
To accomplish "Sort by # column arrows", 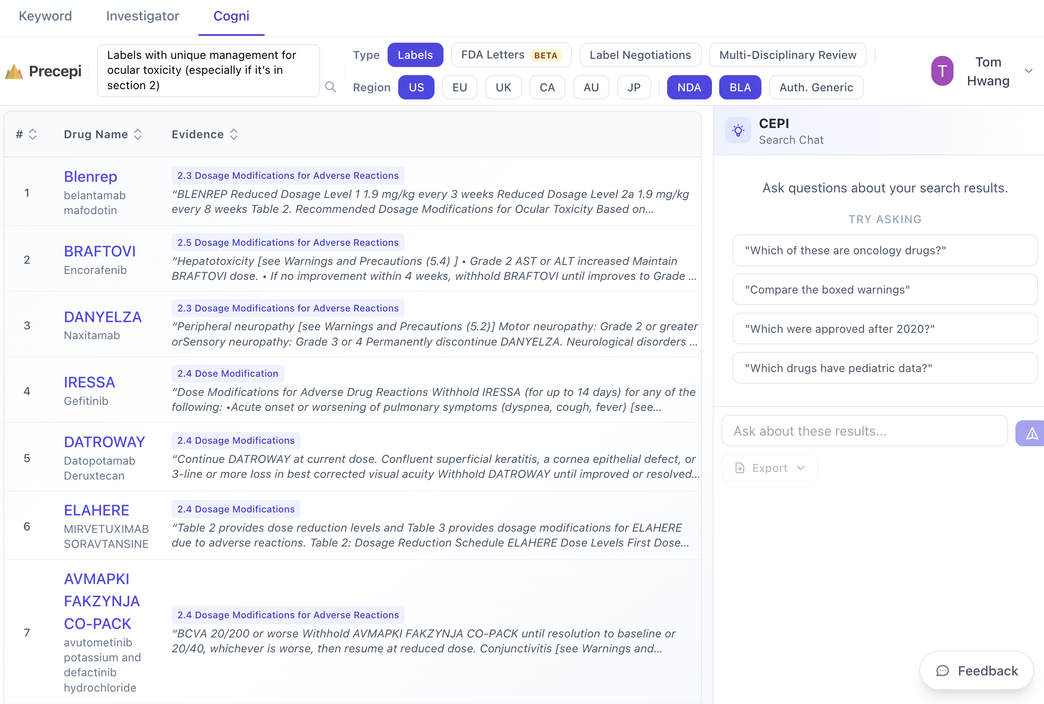I will tap(33, 134).
